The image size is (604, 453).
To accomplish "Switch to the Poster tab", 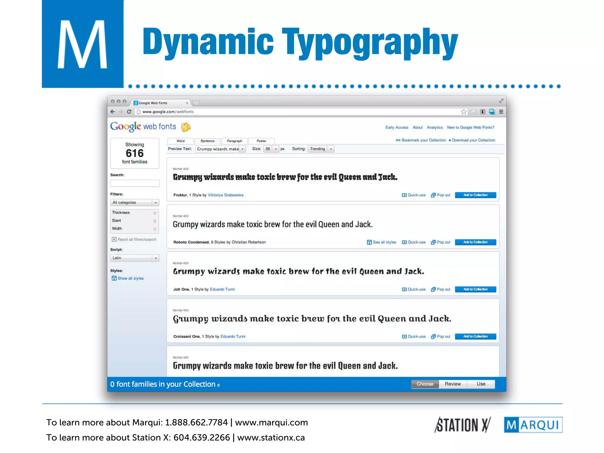I will click(261, 141).
